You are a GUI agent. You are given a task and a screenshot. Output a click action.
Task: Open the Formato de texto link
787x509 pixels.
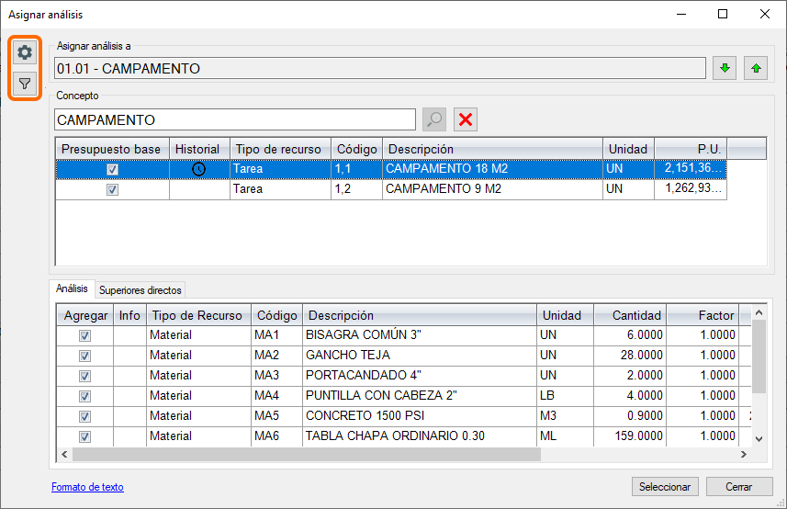(87, 487)
